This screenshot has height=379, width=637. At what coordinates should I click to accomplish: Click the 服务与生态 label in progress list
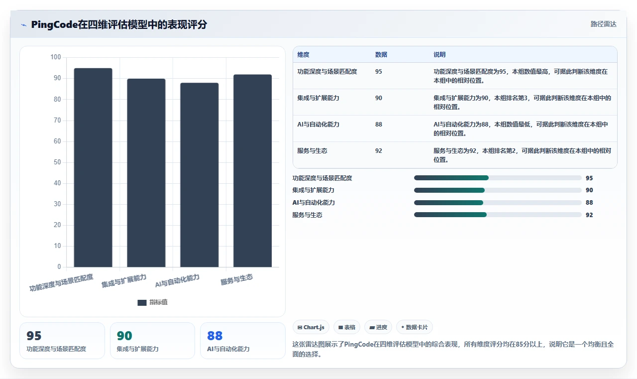[308, 215]
